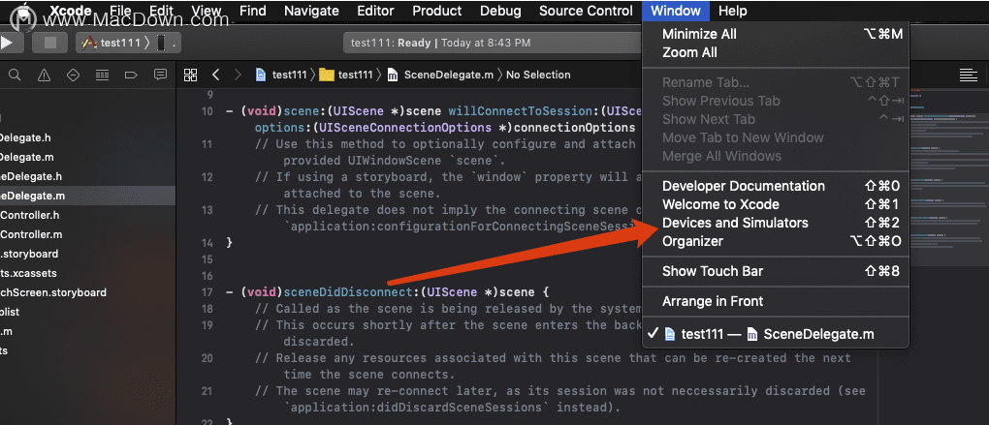Click SceneDelegate.m in the jump bar
This screenshot has width=989, height=425.
pos(440,75)
